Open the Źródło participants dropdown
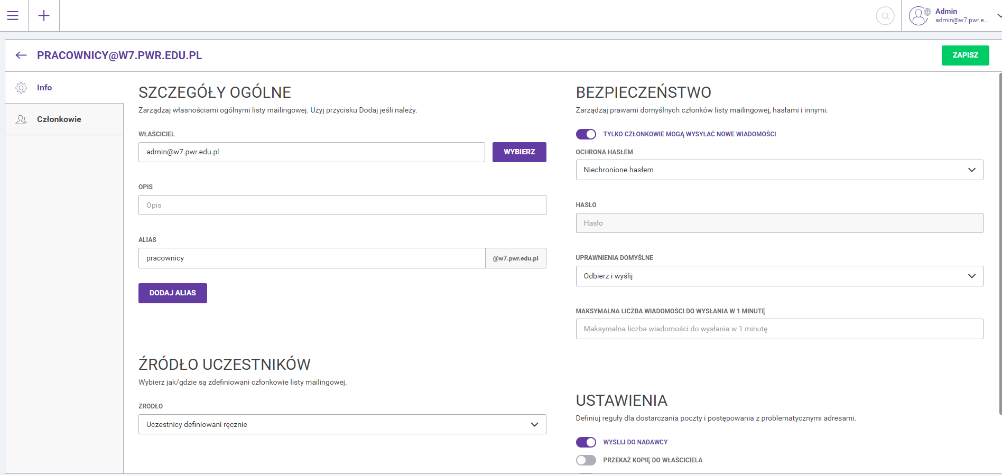 pyautogui.click(x=342, y=424)
